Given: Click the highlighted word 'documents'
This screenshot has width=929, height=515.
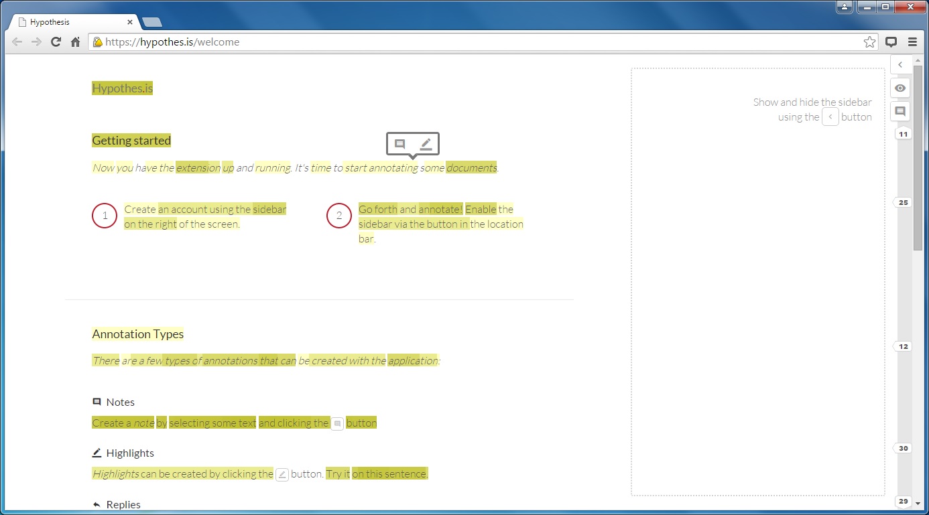Looking at the screenshot, I should [471, 167].
